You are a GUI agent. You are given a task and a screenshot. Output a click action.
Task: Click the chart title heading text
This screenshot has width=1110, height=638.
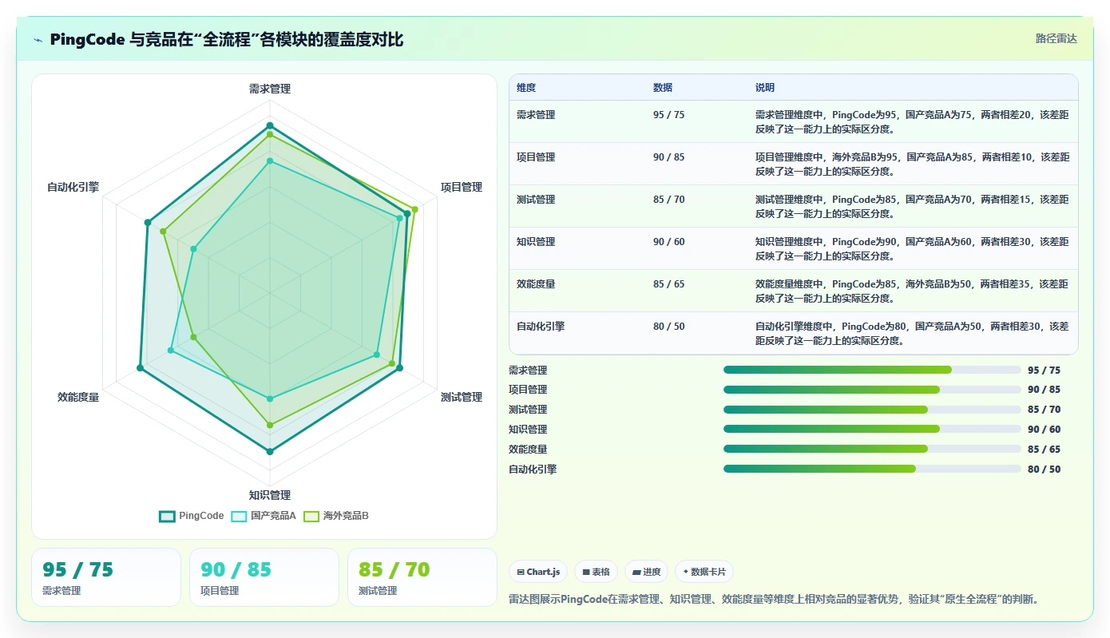pyautogui.click(x=227, y=39)
